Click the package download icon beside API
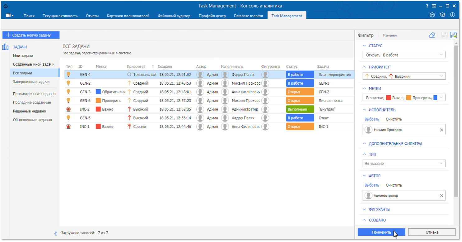Image resolution: width=462 pixels, height=242 pixels. click(x=442, y=15)
